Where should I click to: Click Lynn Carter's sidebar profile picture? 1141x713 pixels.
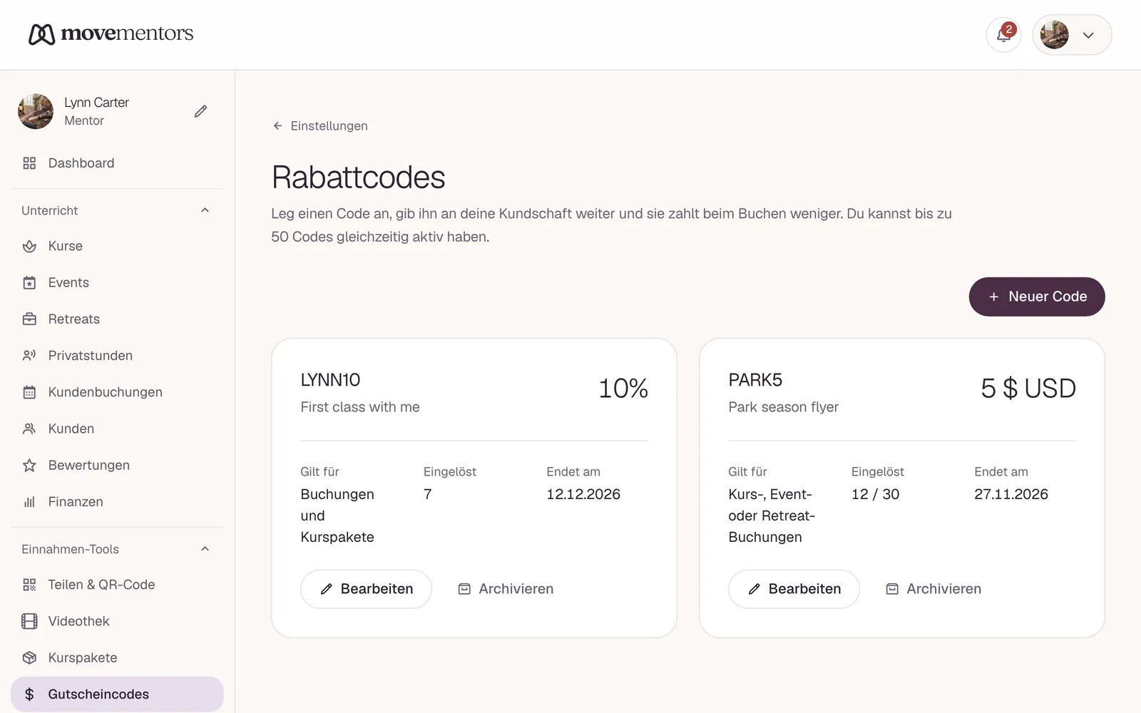coord(36,111)
